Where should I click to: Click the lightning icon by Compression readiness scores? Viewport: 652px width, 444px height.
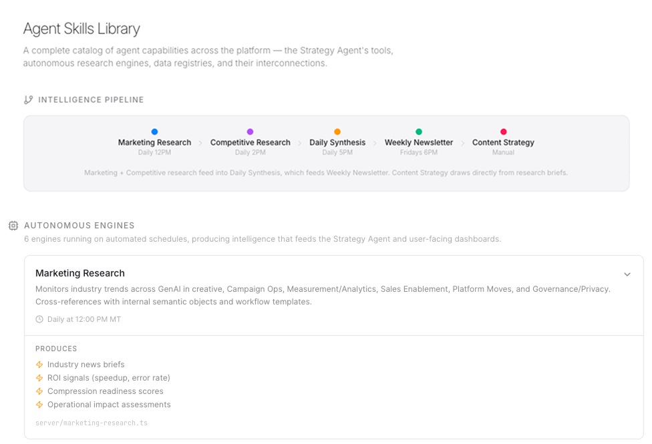click(39, 391)
